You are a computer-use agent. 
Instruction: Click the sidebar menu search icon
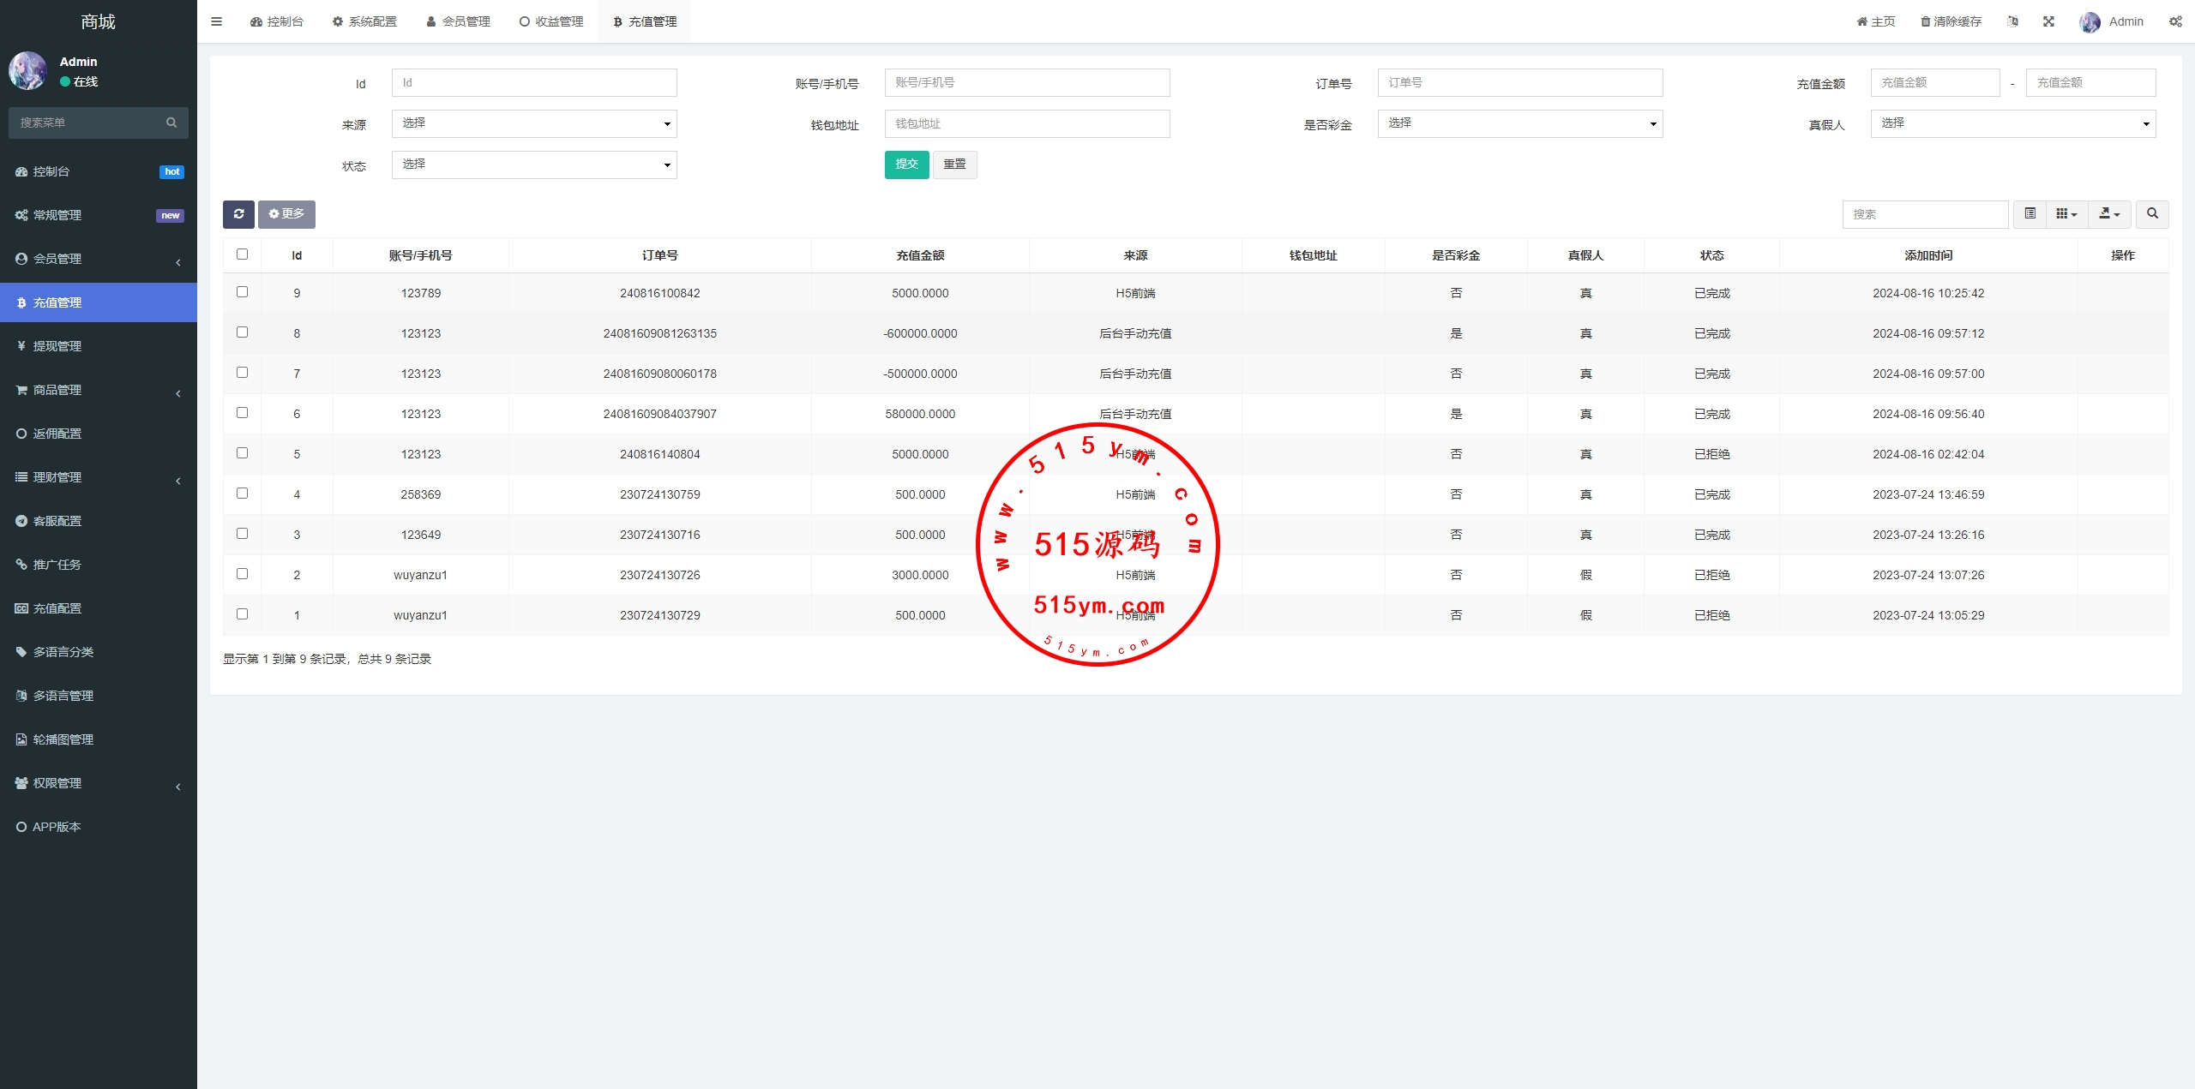click(171, 123)
